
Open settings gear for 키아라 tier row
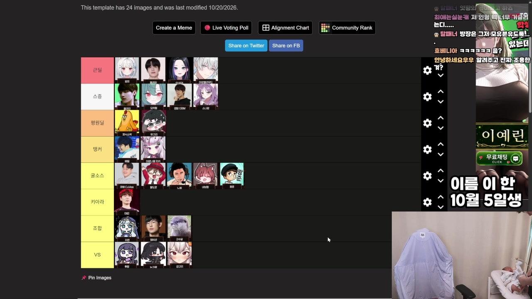click(x=427, y=202)
